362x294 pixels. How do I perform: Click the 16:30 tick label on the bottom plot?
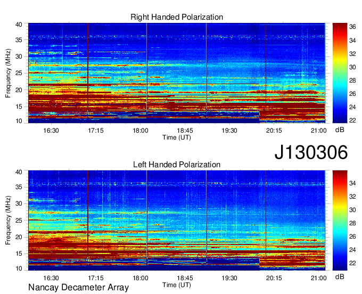[51, 278]
